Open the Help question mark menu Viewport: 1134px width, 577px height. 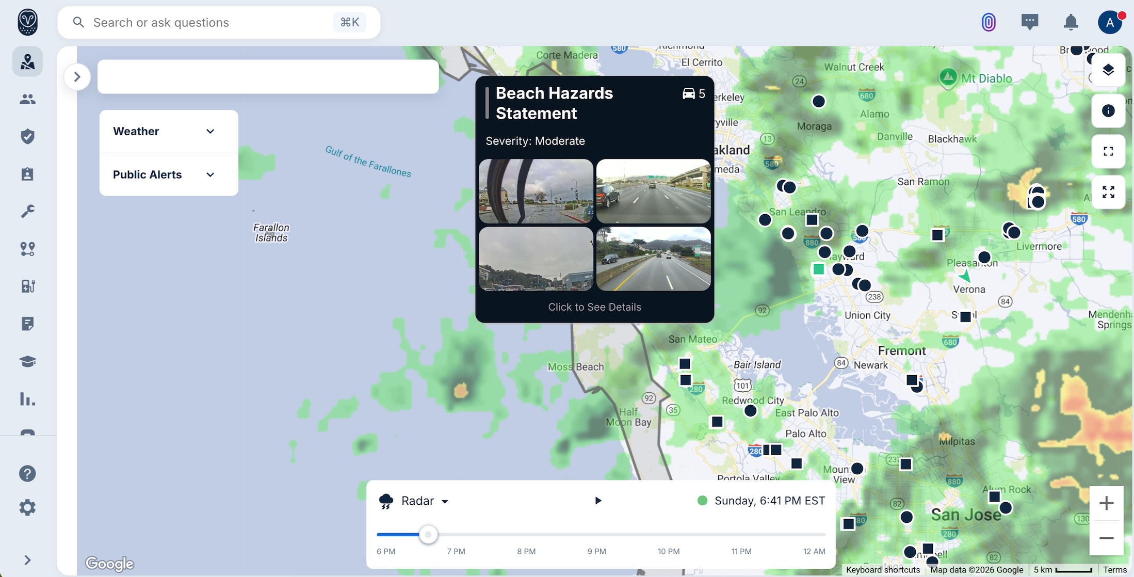27,474
